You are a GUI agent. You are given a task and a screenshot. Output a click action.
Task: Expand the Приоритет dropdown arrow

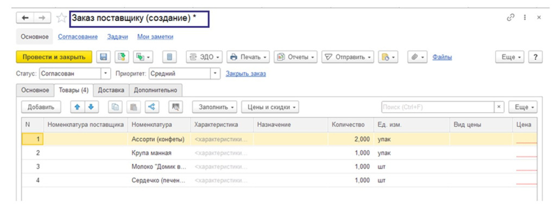(x=215, y=74)
